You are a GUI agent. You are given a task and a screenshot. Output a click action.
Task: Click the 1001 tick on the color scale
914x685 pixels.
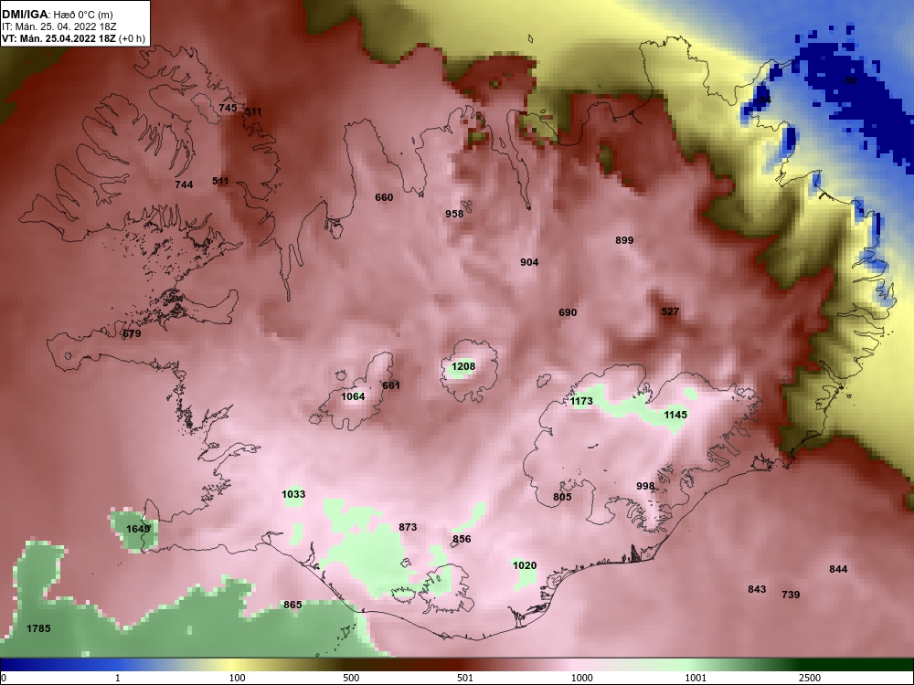point(696,678)
